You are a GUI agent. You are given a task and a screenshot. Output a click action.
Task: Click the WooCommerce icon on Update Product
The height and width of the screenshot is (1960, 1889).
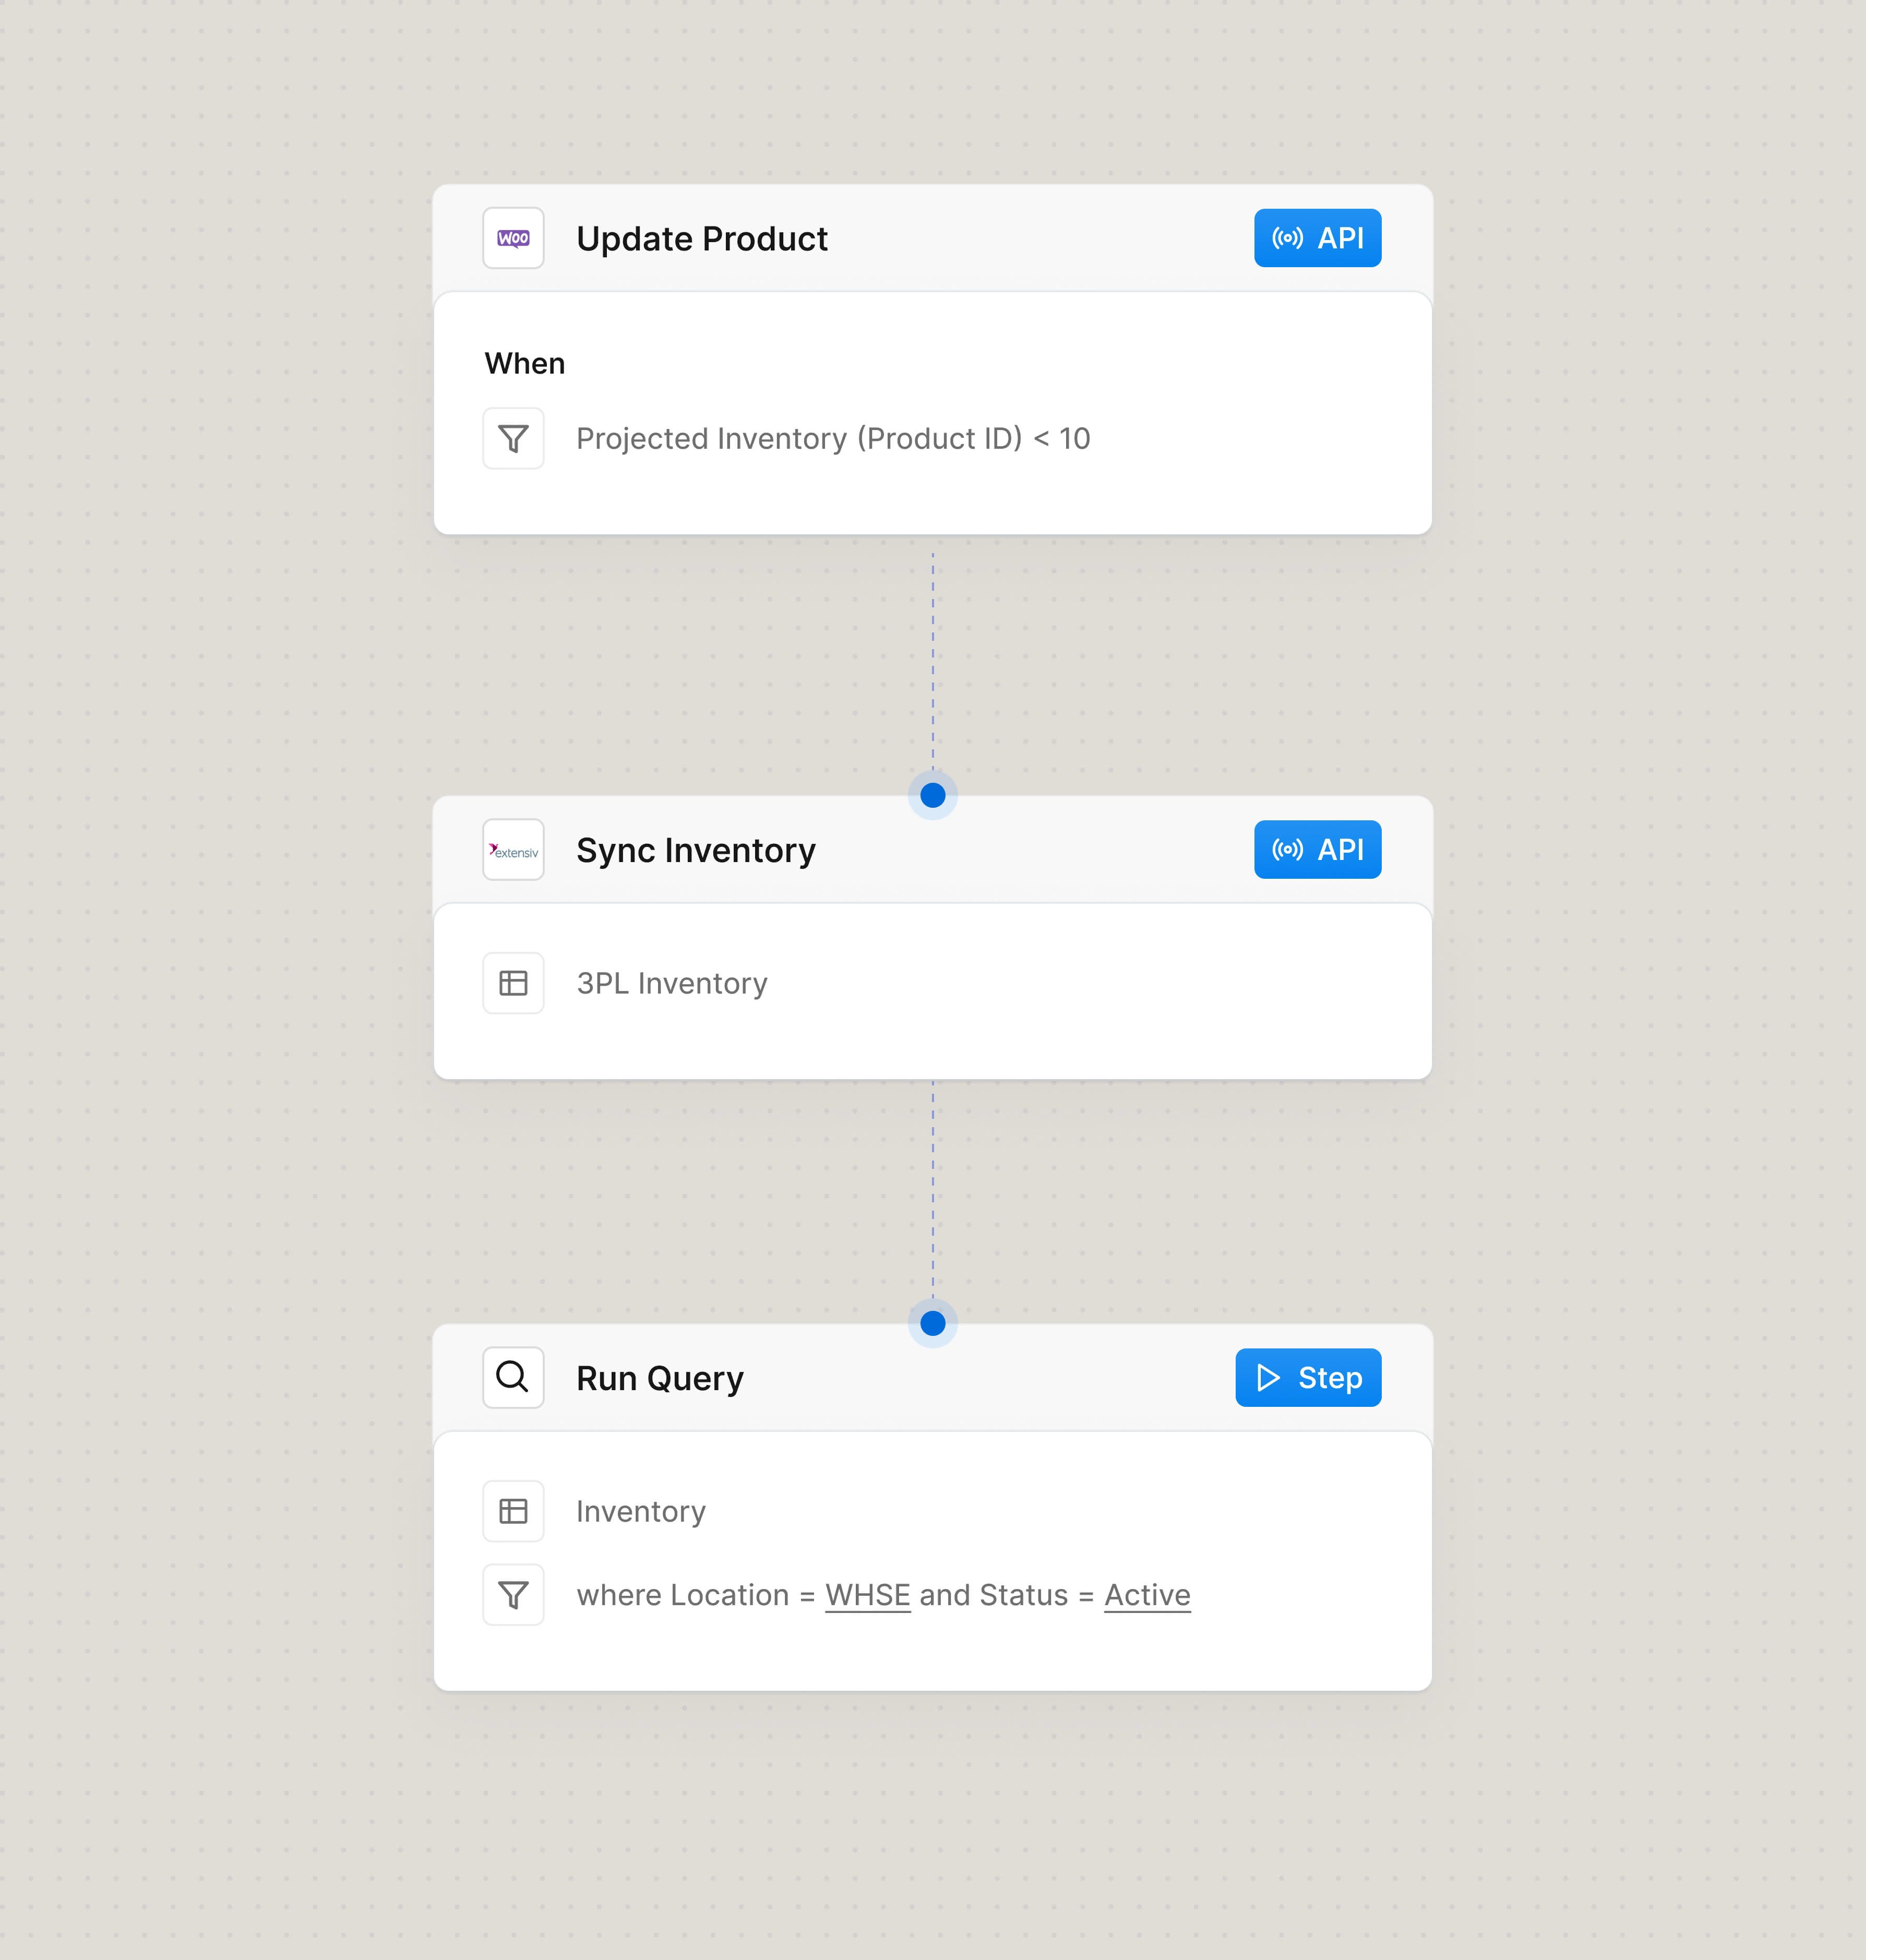(513, 238)
